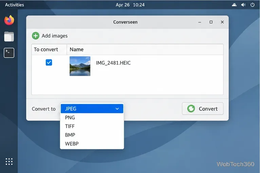Viewport: 260px width, 173px height.
Task: Show applications grid in the dock
Action: (x=9, y=161)
